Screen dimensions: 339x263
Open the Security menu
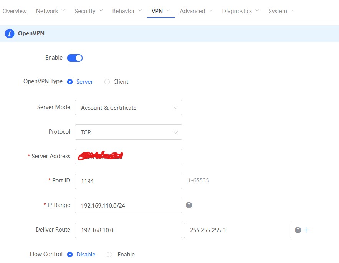[x=89, y=11]
